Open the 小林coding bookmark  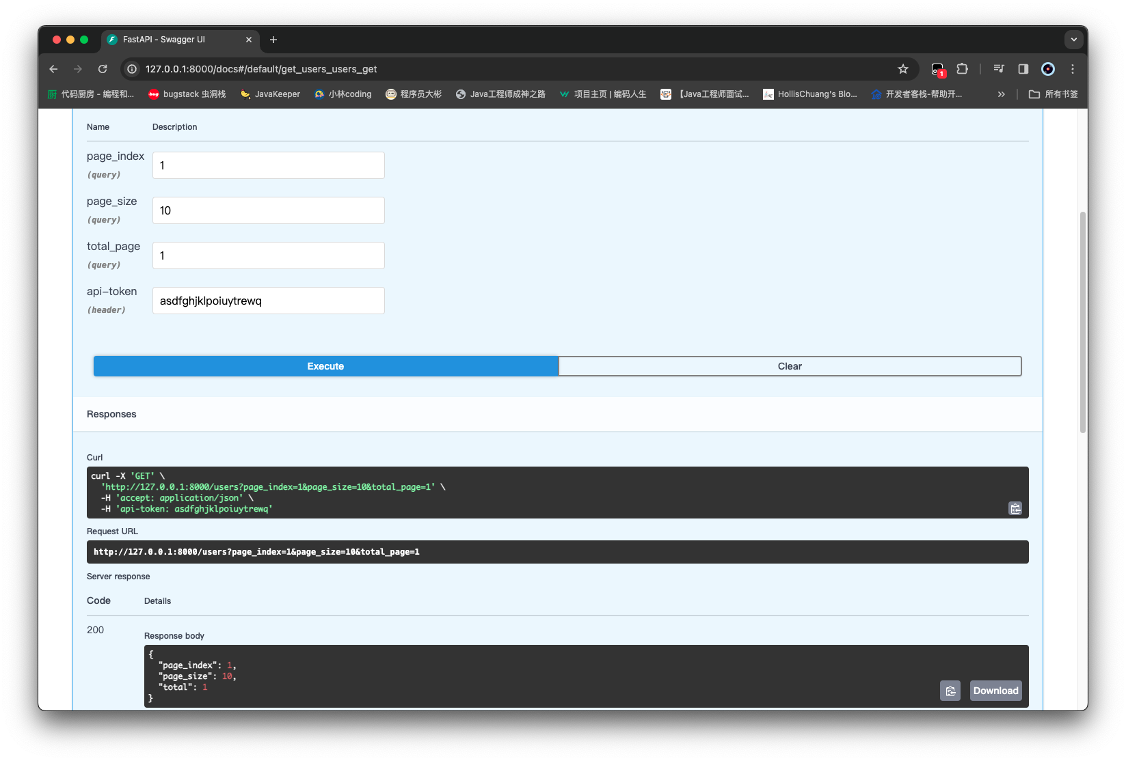(x=343, y=94)
